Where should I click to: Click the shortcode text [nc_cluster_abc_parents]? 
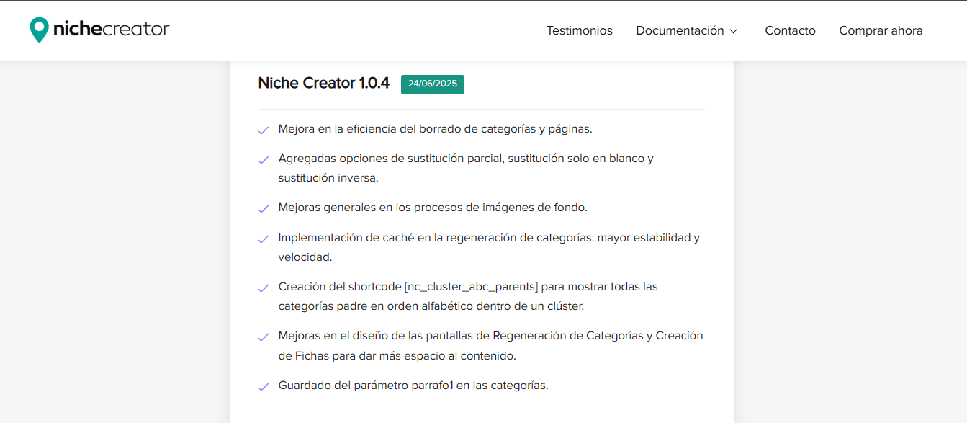[x=471, y=286]
